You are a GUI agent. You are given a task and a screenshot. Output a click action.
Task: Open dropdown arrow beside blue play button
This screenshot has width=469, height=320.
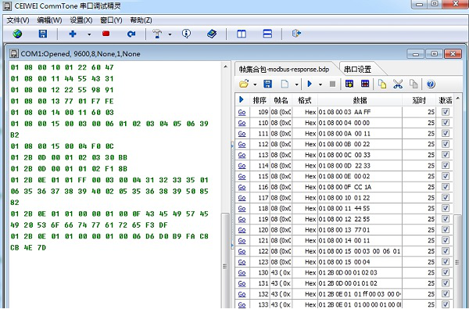click(320, 84)
